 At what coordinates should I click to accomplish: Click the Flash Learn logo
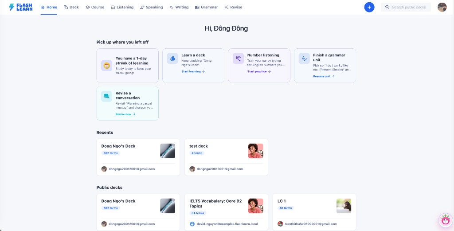pyautogui.click(x=20, y=7)
